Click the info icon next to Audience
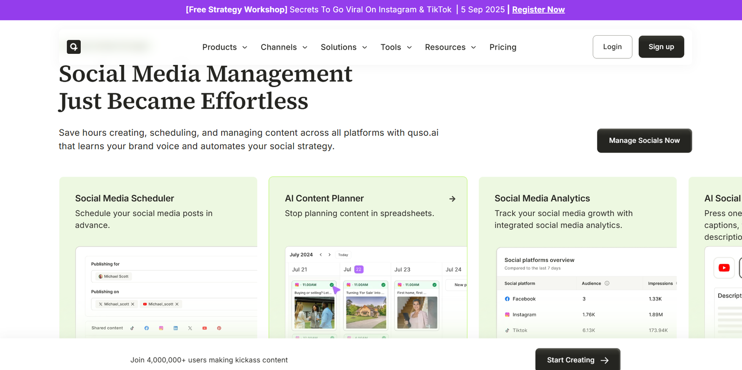 [607, 283]
